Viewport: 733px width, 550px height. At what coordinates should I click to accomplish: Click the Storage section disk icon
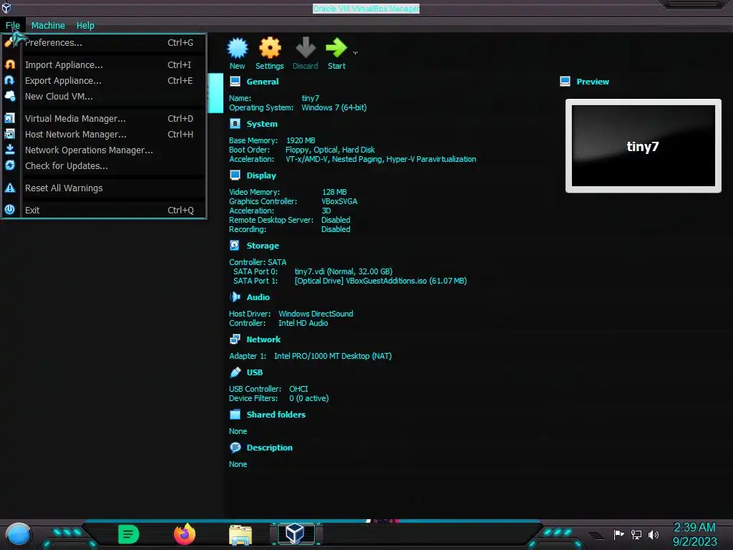tap(235, 246)
